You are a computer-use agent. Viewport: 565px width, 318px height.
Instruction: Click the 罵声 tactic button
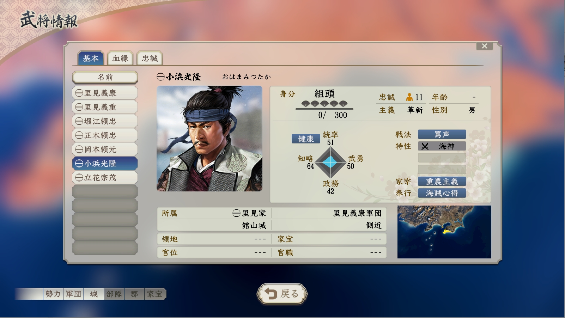click(442, 134)
